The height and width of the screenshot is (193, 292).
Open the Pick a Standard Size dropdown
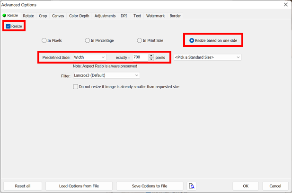[207, 57]
